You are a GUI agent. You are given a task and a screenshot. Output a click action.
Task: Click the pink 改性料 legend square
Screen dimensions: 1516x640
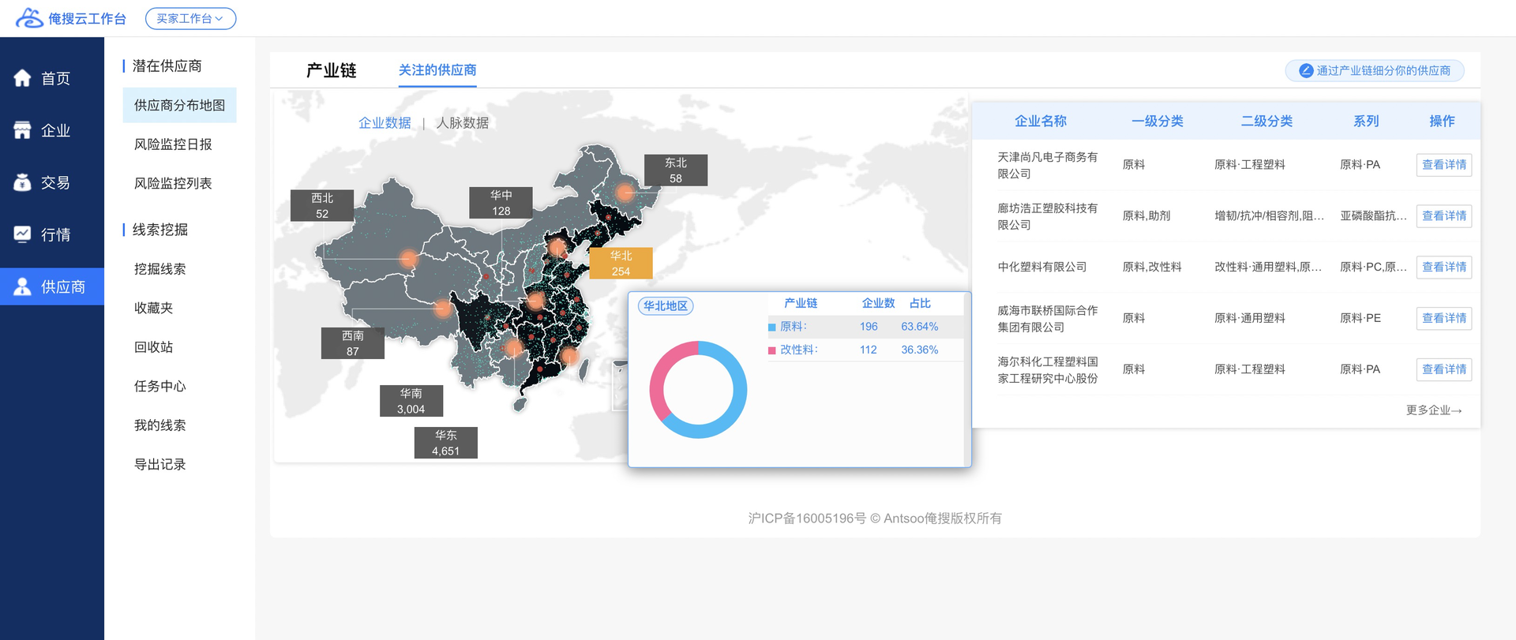771,350
